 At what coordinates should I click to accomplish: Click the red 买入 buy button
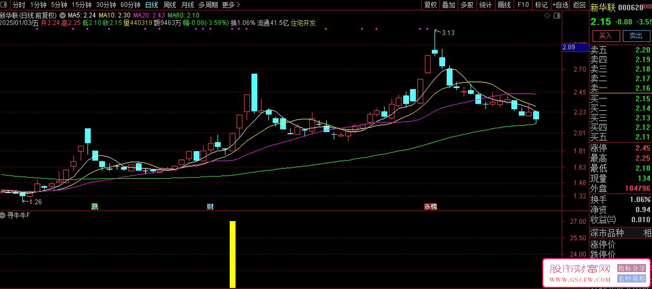point(606,36)
